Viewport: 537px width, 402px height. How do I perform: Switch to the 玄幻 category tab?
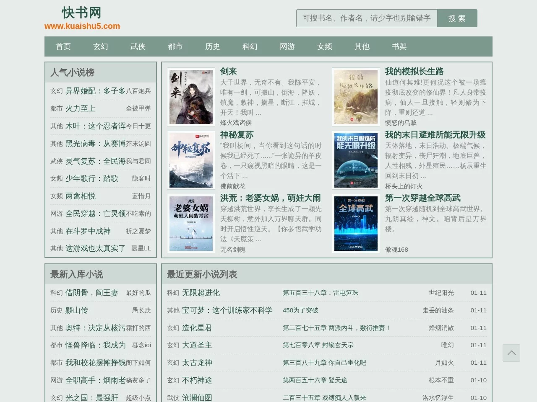pyautogui.click(x=100, y=46)
